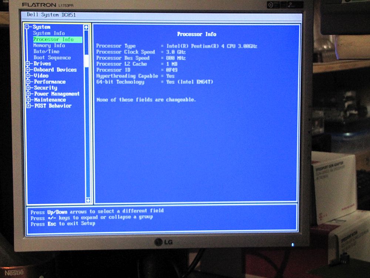
Task: Select the Video label in the tree
Action: click(41, 76)
